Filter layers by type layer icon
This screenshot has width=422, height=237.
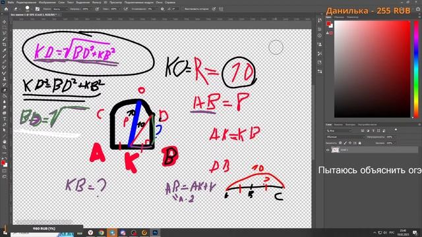click(373, 130)
